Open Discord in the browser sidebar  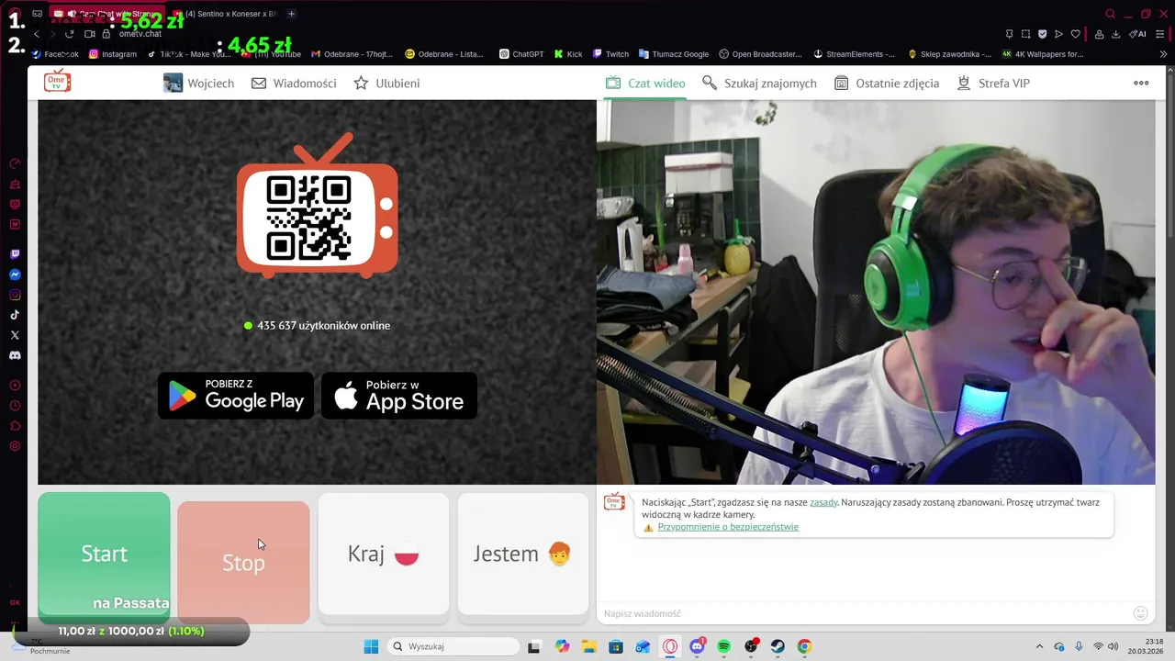point(15,355)
